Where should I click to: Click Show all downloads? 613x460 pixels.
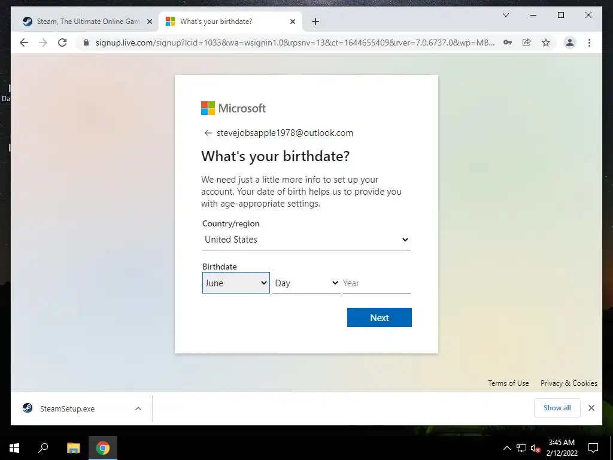[557, 407]
